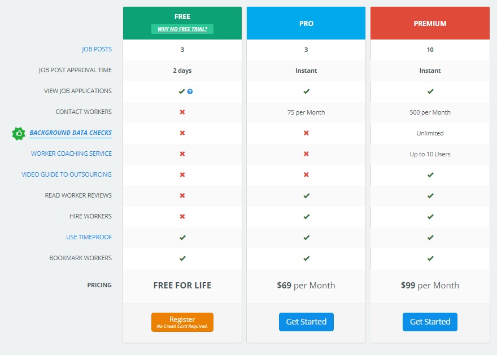The width and height of the screenshot is (497, 355).
Task: Click the Pro checkmark for Bookmark Workers
Action: pos(306,258)
